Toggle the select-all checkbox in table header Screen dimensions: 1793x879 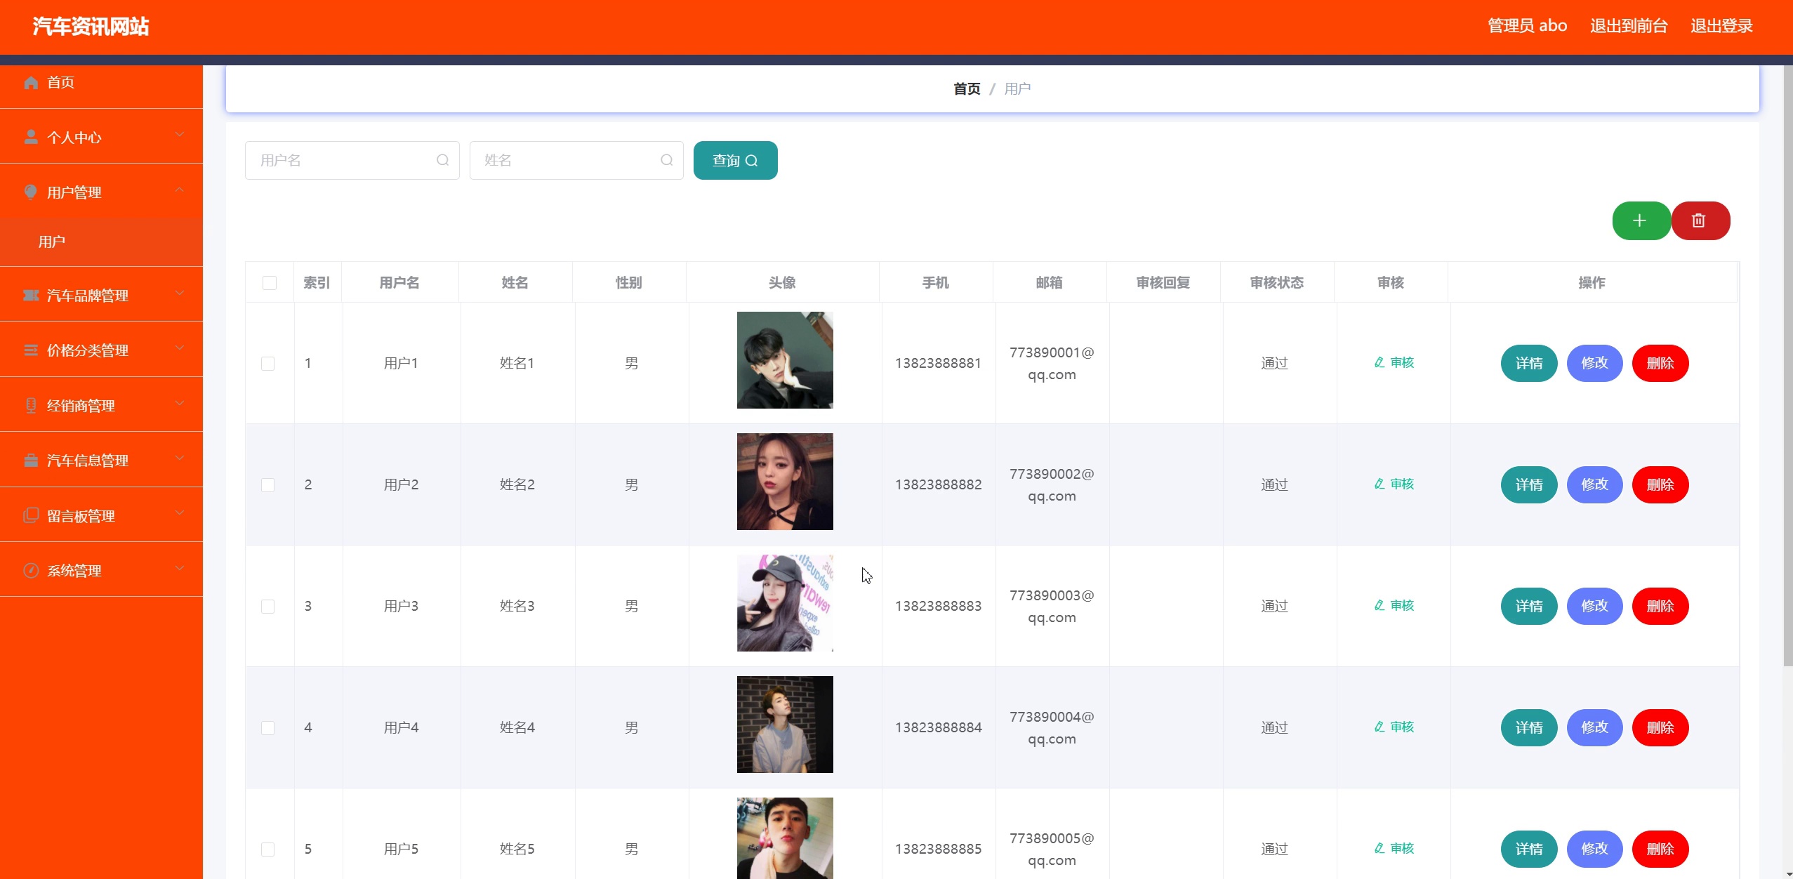tap(270, 283)
